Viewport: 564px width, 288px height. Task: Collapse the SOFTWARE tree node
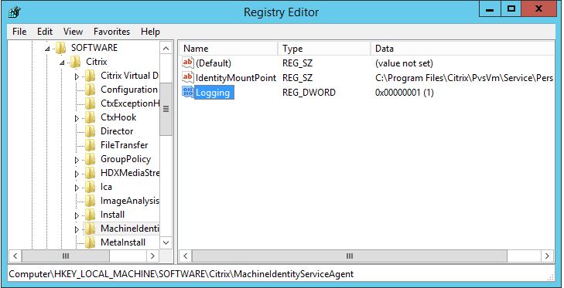point(47,49)
